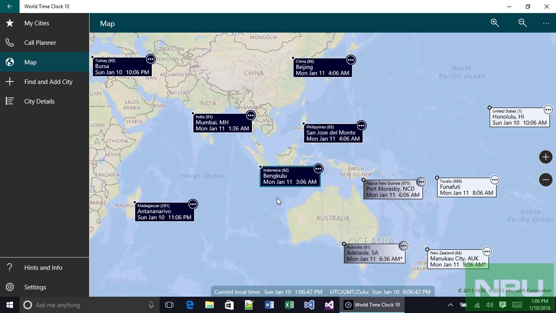Open World Time Clock 10 taskbar button
The height and width of the screenshot is (313, 556).
click(372, 305)
